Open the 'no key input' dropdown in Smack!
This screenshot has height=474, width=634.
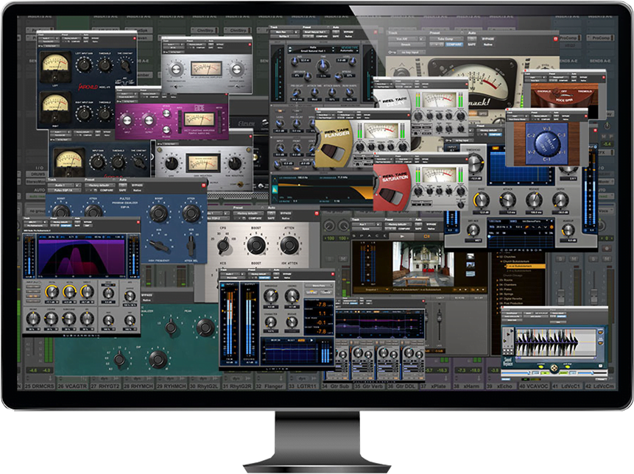(x=412, y=52)
